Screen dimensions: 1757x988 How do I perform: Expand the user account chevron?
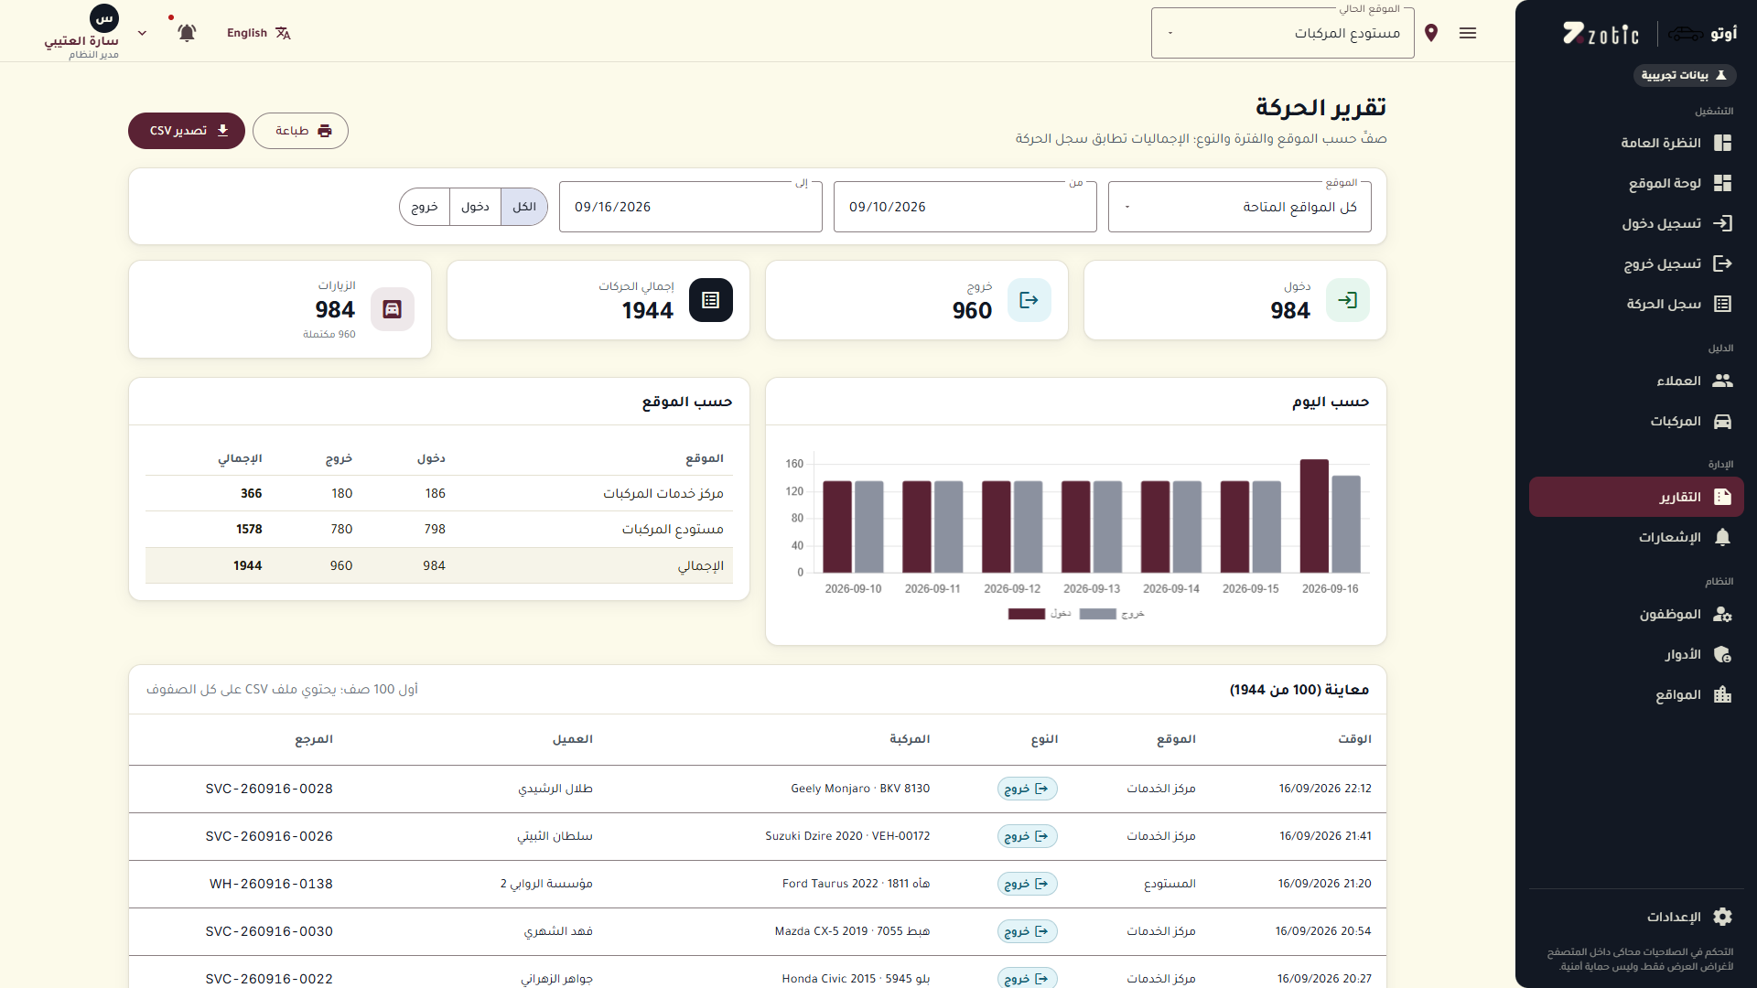(x=142, y=33)
